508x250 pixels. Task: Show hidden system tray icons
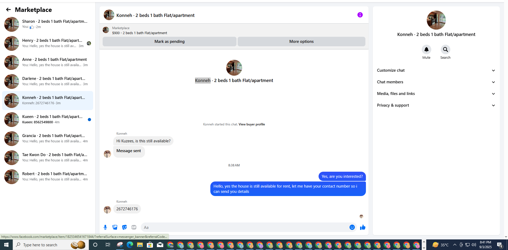(455, 245)
